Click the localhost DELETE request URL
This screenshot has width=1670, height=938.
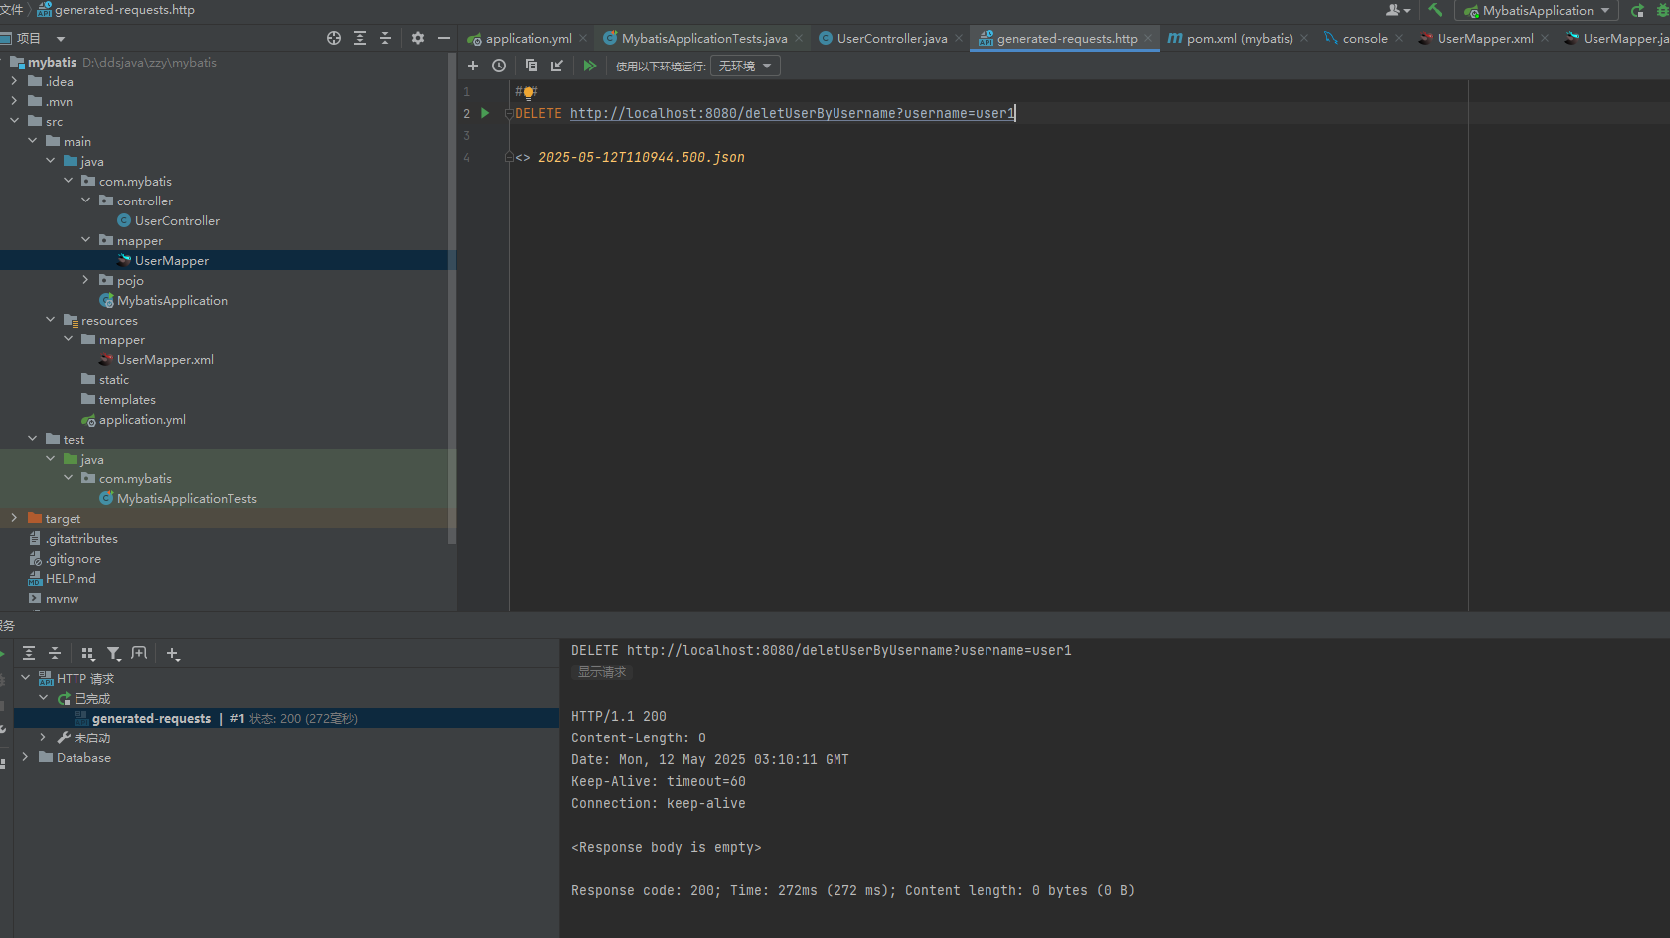pos(793,113)
